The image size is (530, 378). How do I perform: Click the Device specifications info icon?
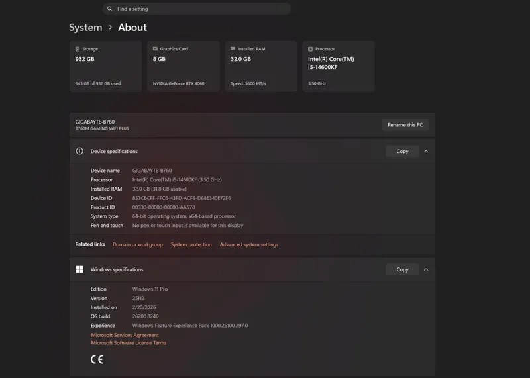[79, 151]
